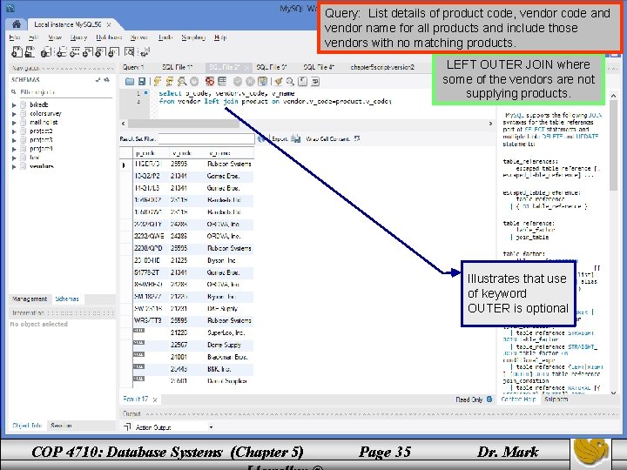Click the Filter objects search field
Viewport: 627px width, 470px height.
click(66, 92)
